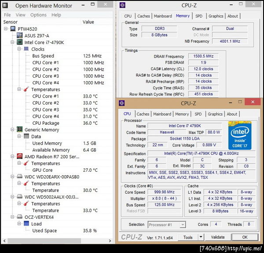Screen dimensions: 264x253
Task: Click the CPU-Z Memory window title icon
Action: 122,5
